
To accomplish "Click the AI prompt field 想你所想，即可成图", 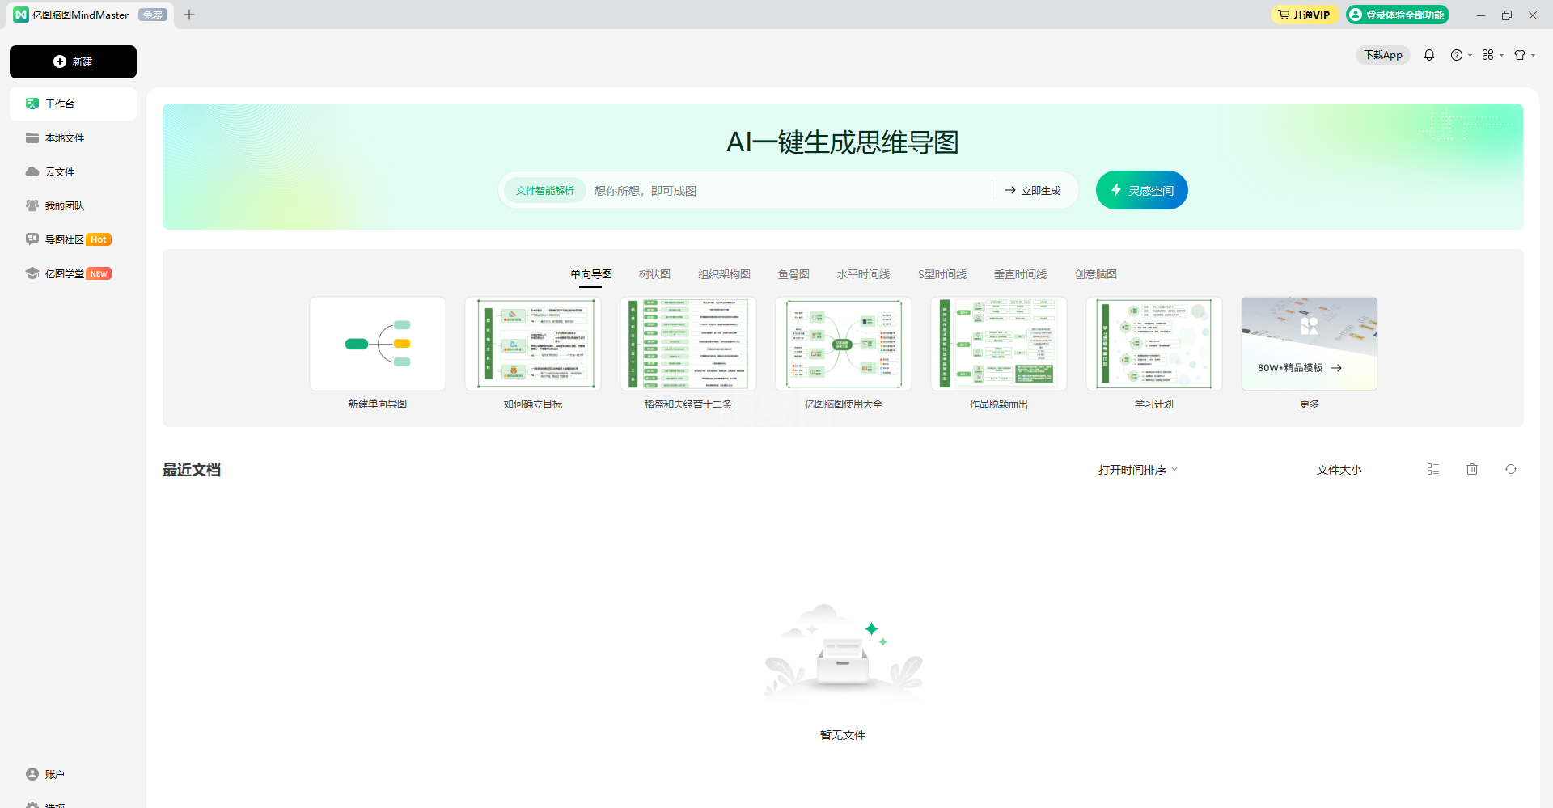I will click(789, 191).
